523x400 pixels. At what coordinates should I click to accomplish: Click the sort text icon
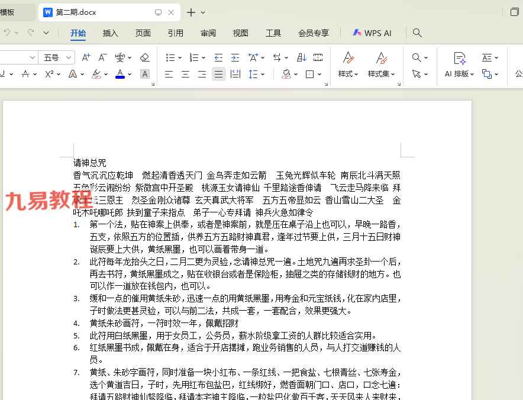[301, 57]
